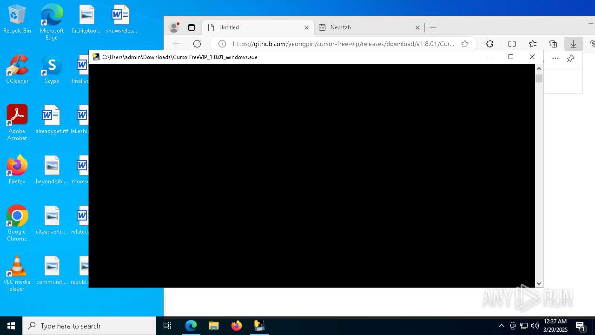Close the New tab in Edge
Image resolution: width=595 pixels, height=335 pixels.
(417, 27)
